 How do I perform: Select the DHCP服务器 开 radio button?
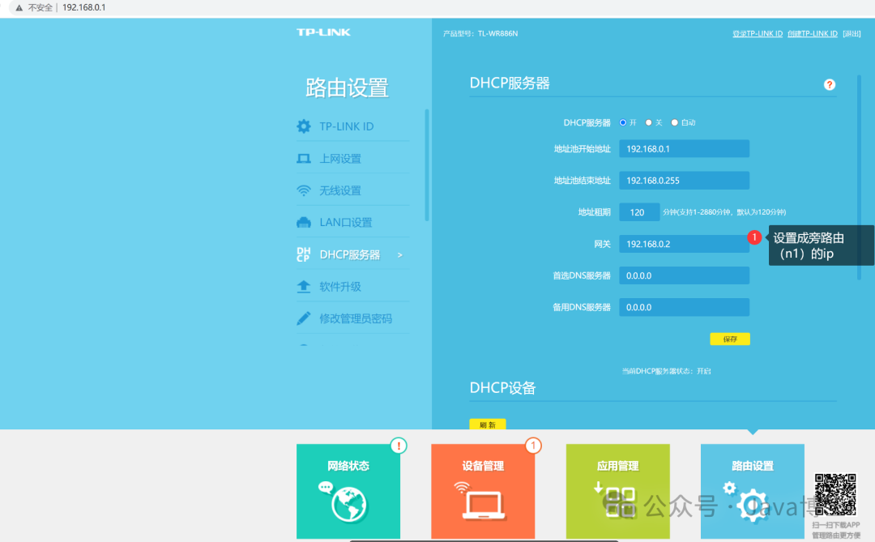[623, 123]
